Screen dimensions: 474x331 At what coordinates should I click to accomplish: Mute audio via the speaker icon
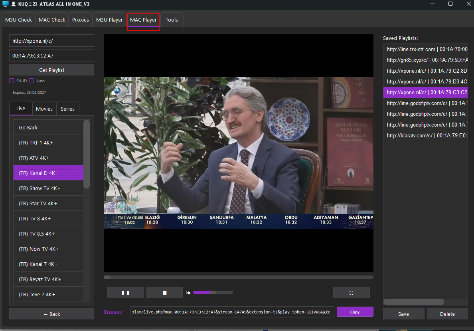pos(188,293)
